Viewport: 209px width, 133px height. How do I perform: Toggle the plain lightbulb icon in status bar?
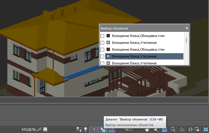tap(86, 129)
